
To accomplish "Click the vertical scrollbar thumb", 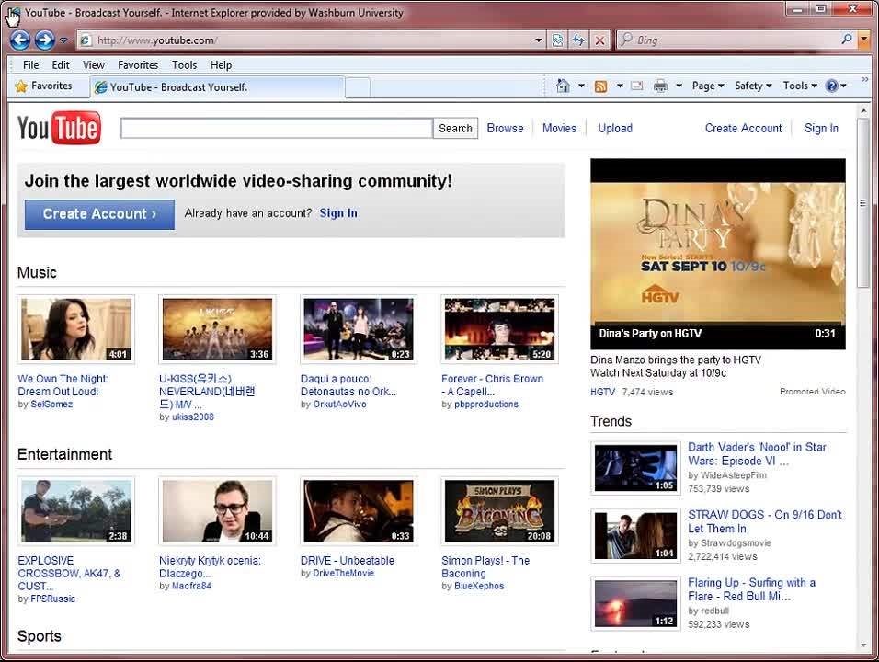I will coord(862,203).
